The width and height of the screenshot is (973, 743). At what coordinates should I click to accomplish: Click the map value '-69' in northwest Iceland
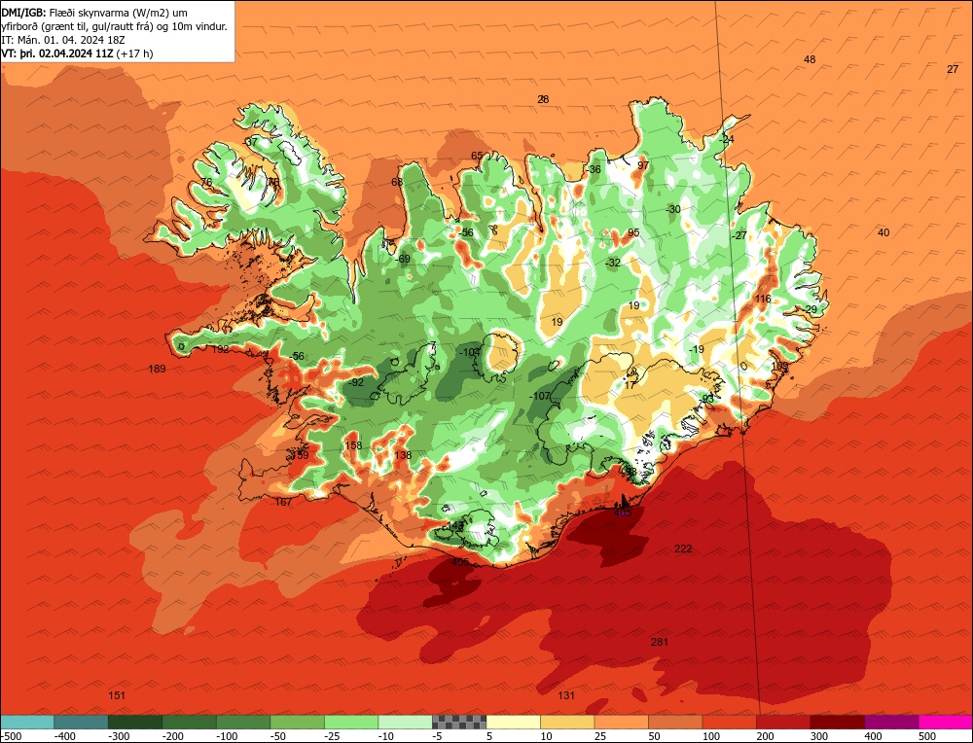click(403, 260)
